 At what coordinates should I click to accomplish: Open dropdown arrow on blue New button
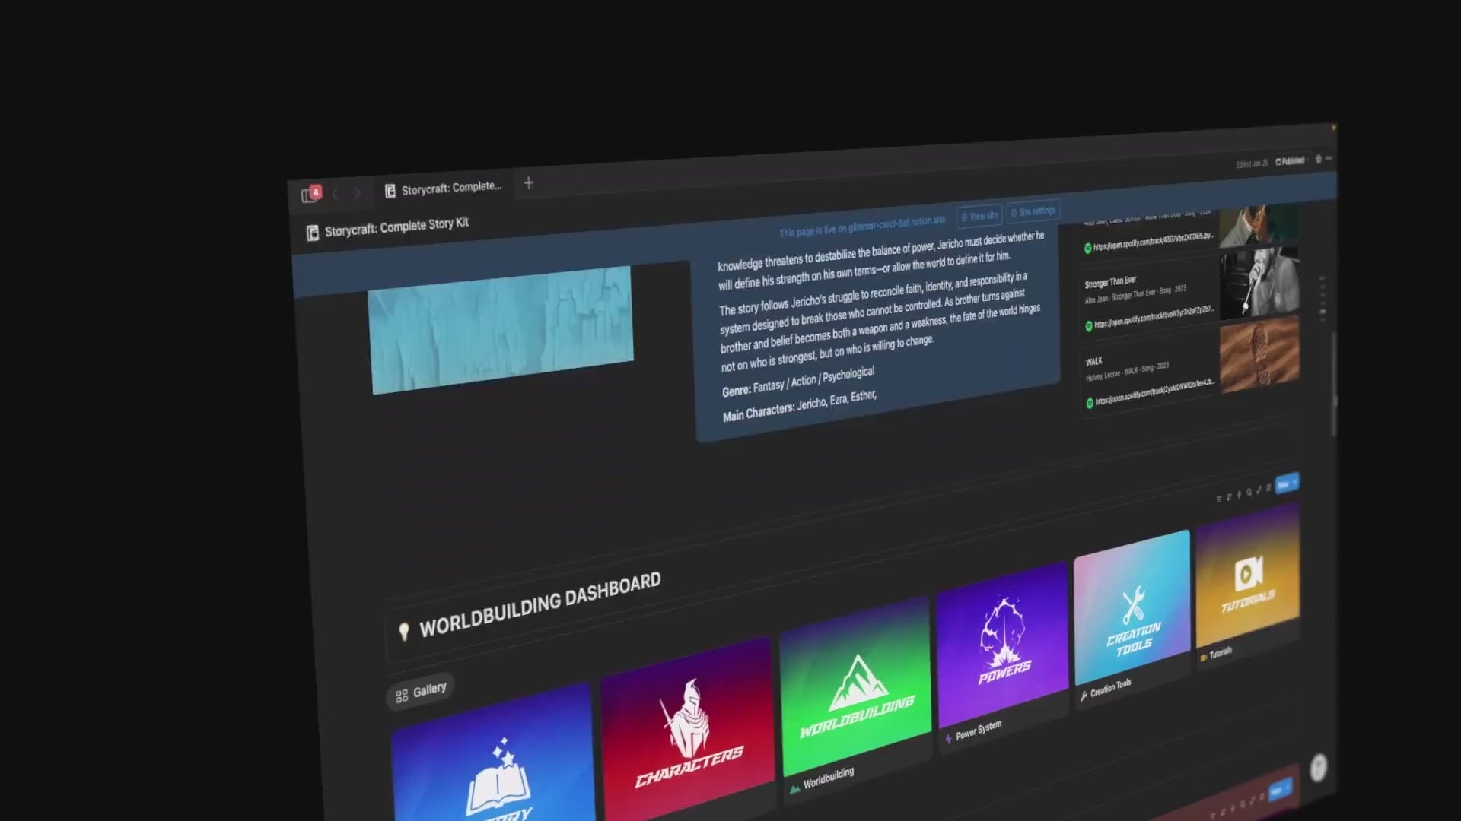[1294, 482]
